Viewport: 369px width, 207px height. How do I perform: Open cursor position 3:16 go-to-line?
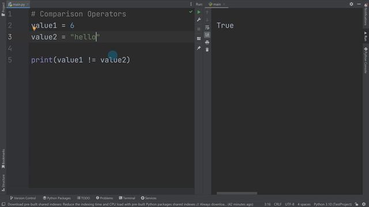click(x=268, y=205)
